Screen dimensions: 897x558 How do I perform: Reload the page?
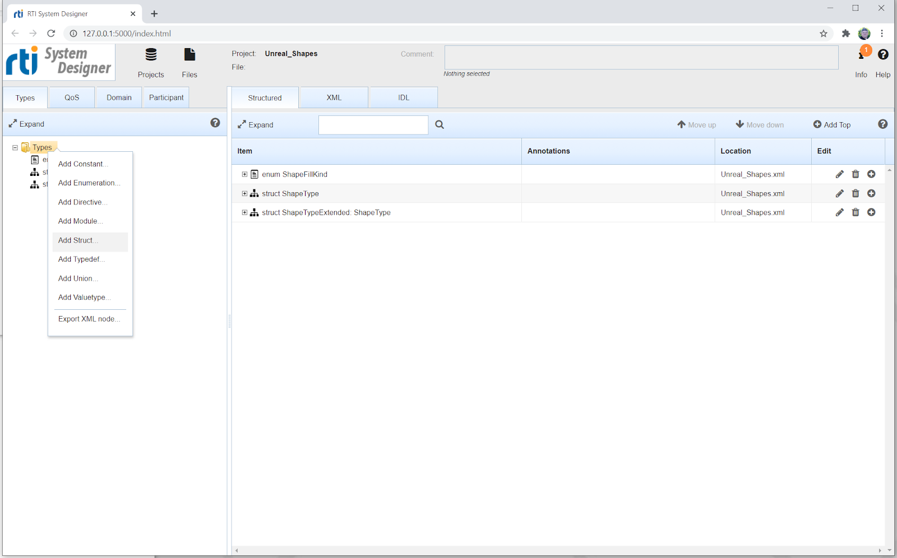click(x=51, y=34)
